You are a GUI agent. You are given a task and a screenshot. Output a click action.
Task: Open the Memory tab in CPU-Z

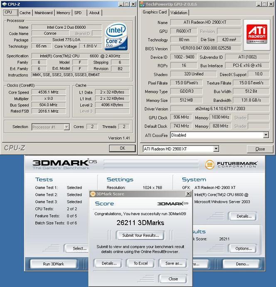(63, 13)
